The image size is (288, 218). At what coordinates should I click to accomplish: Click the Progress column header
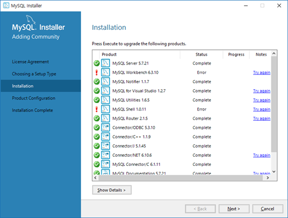tap(236, 54)
